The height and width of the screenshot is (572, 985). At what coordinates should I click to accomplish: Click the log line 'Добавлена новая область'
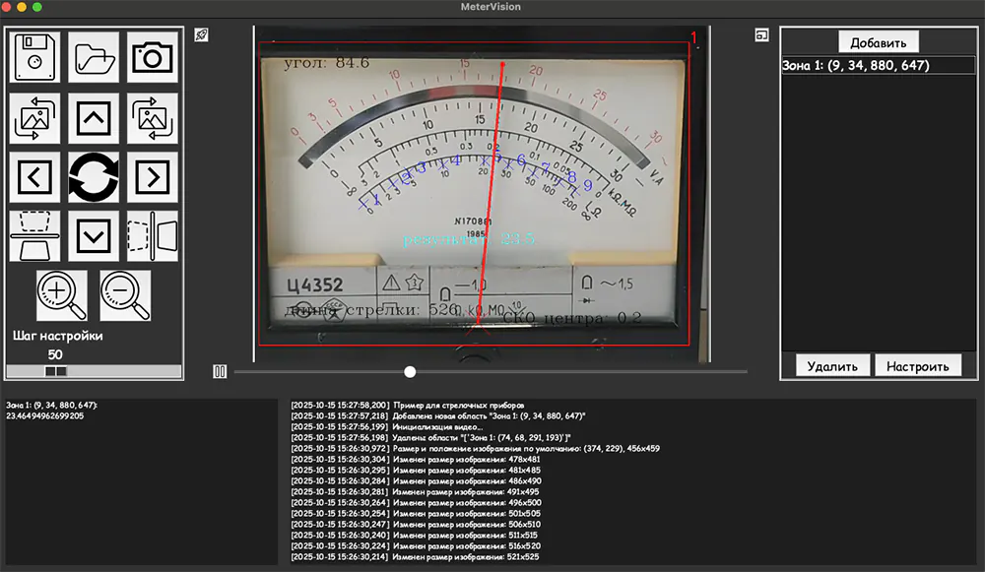438,415
